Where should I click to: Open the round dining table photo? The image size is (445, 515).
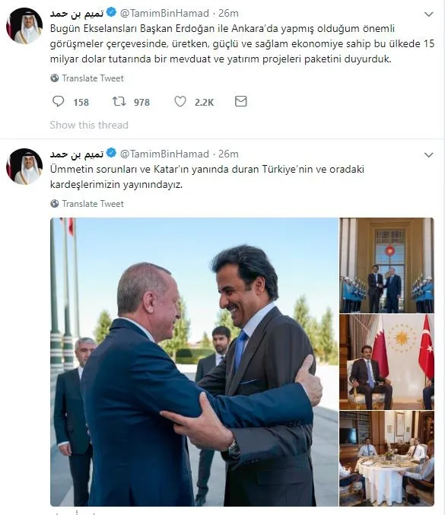coord(386,459)
